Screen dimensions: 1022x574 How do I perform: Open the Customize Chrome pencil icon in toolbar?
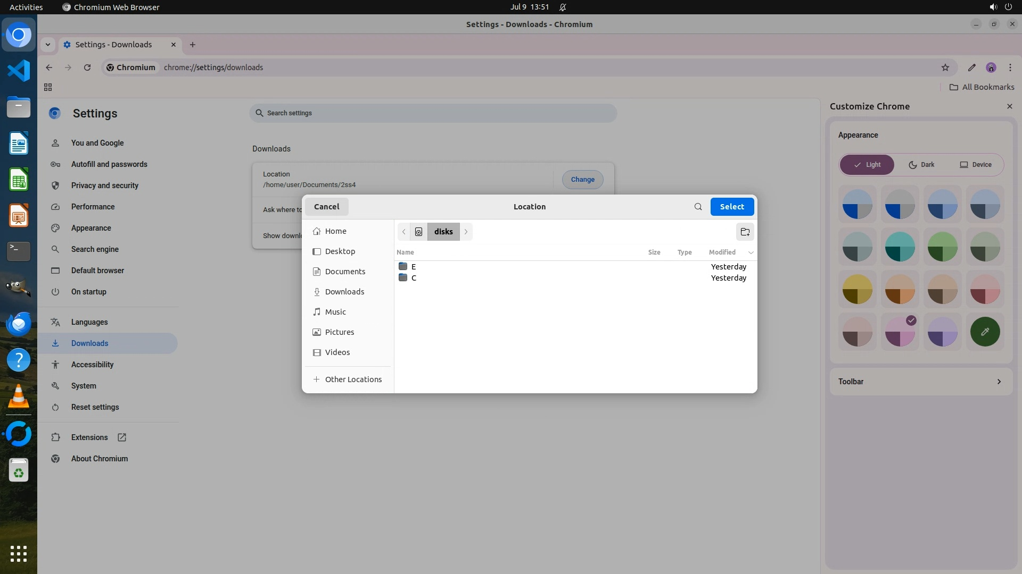click(971, 67)
